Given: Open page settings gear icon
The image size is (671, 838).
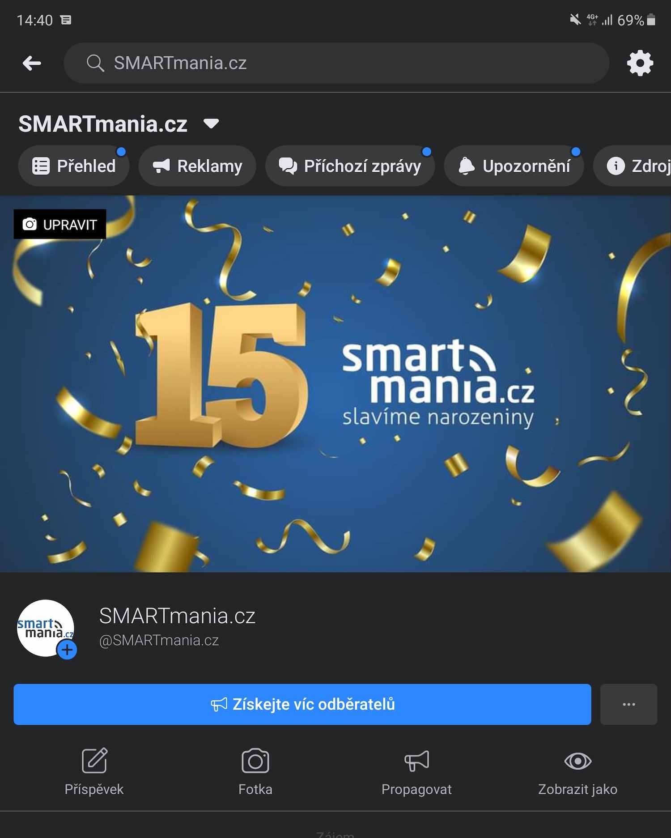Looking at the screenshot, I should [x=640, y=63].
